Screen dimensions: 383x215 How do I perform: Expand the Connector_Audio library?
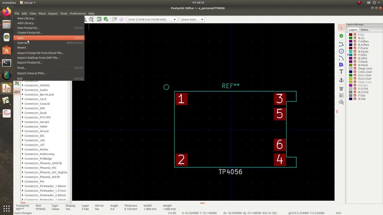(22, 90)
